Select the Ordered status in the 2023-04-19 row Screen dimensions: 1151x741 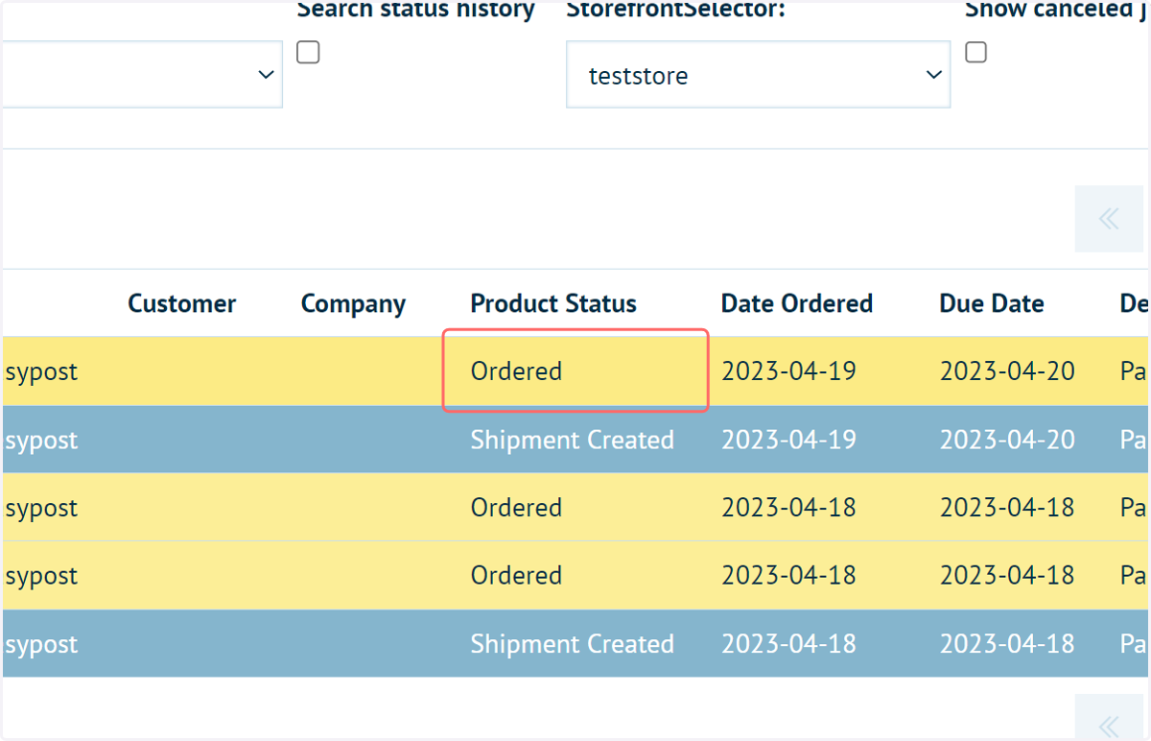pyautogui.click(x=516, y=371)
